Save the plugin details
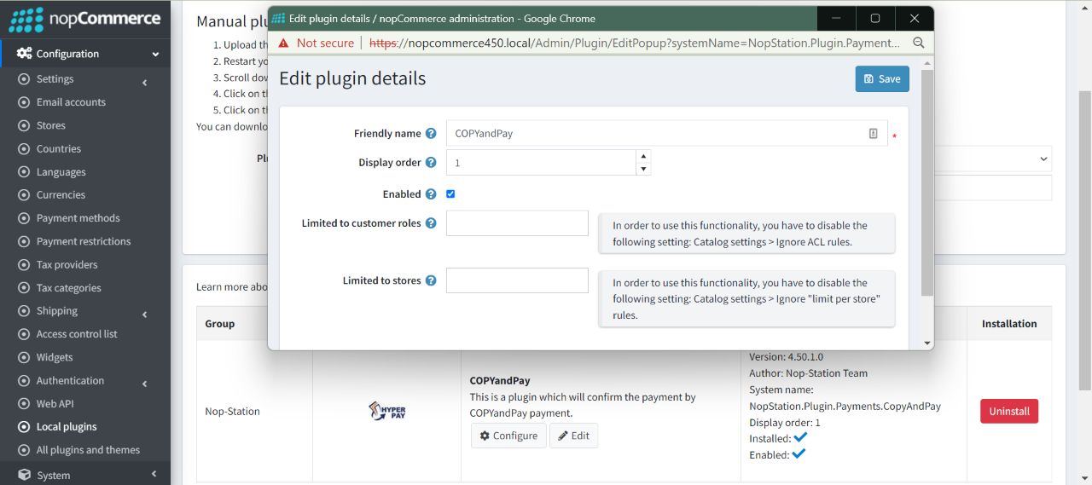This screenshot has height=485, width=1092. (x=882, y=78)
